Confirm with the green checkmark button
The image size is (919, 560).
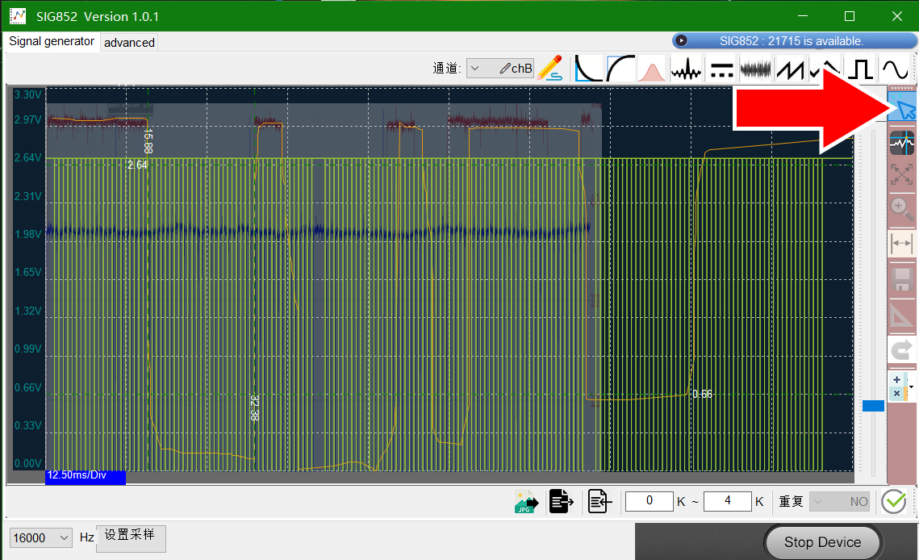[894, 501]
